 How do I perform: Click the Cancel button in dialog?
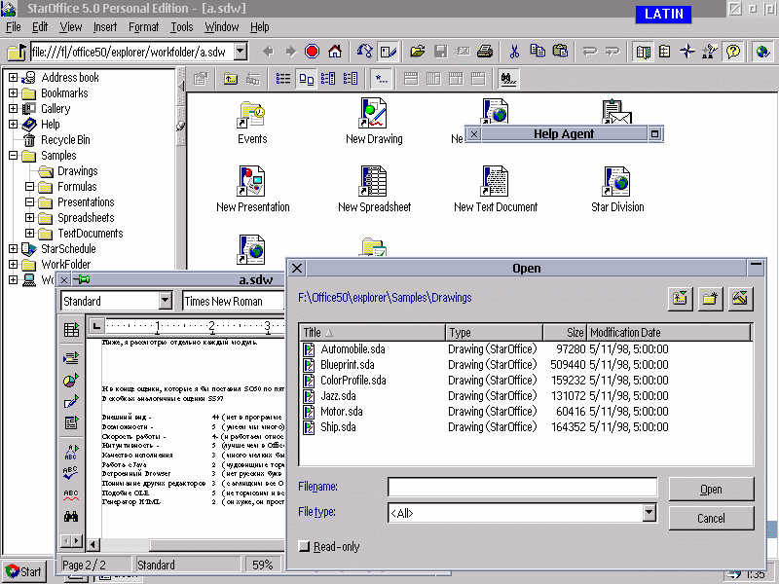[711, 518]
